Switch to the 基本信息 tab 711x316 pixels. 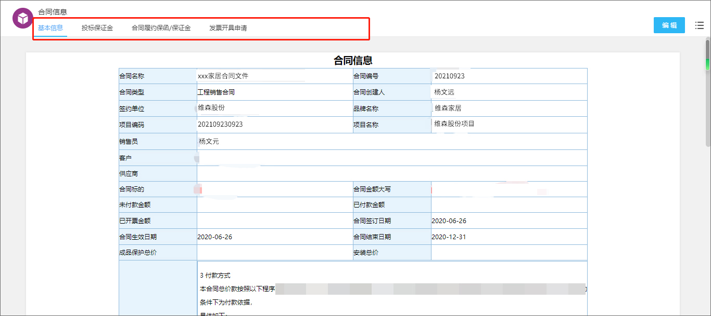pos(50,28)
